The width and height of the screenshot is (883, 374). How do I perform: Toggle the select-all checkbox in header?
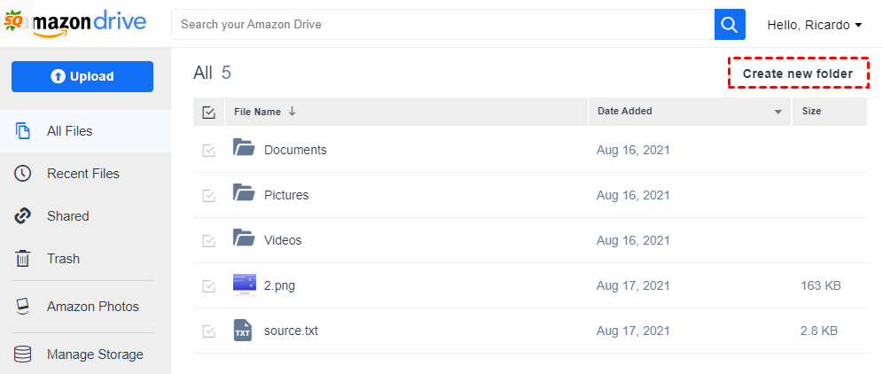[x=209, y=113]
